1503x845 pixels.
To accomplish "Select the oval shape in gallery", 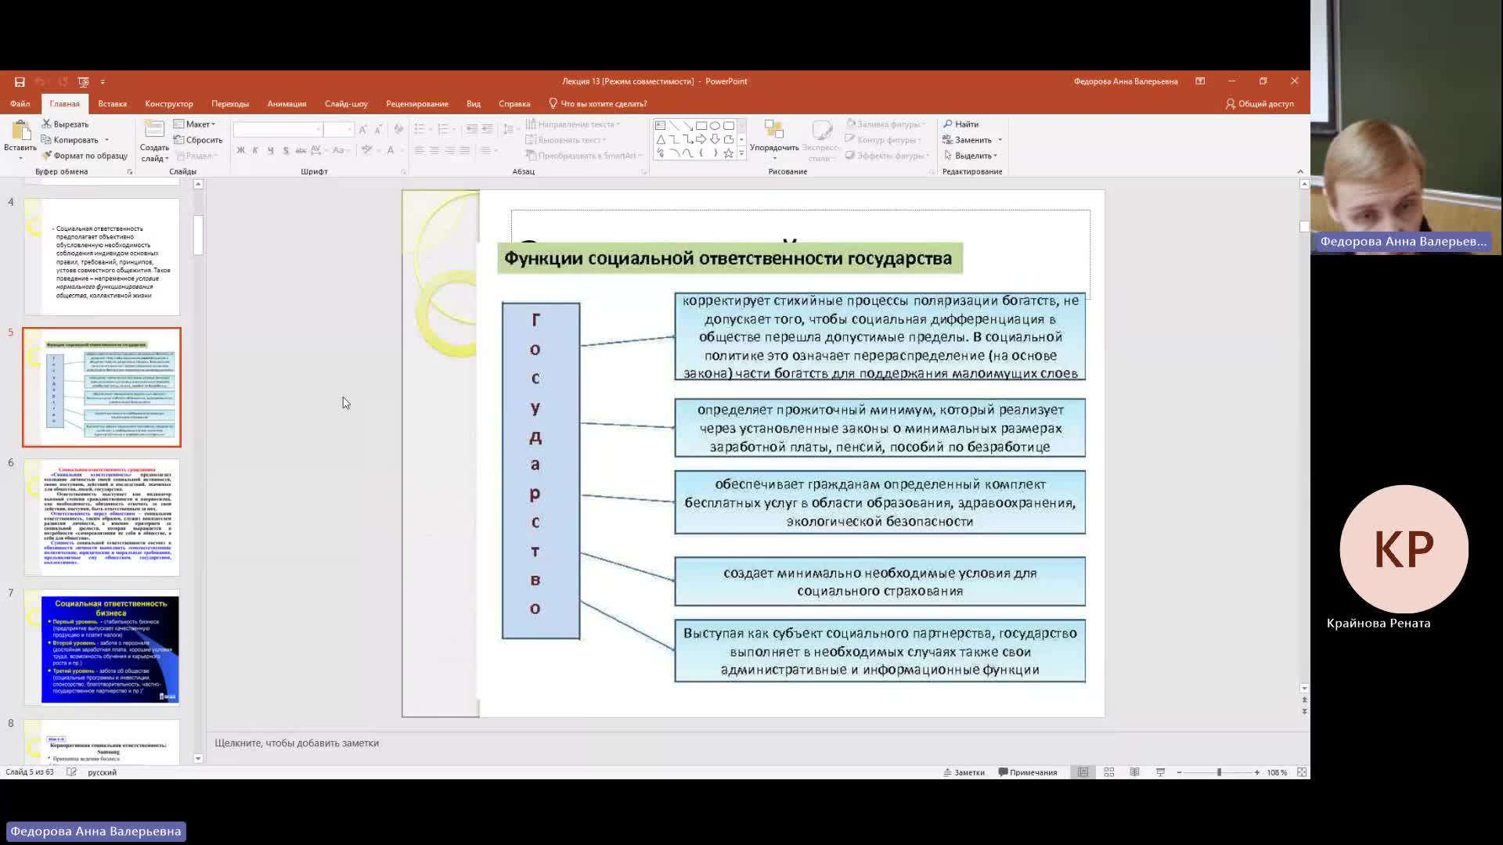I will pyautogui.click(x=715, y=125).
